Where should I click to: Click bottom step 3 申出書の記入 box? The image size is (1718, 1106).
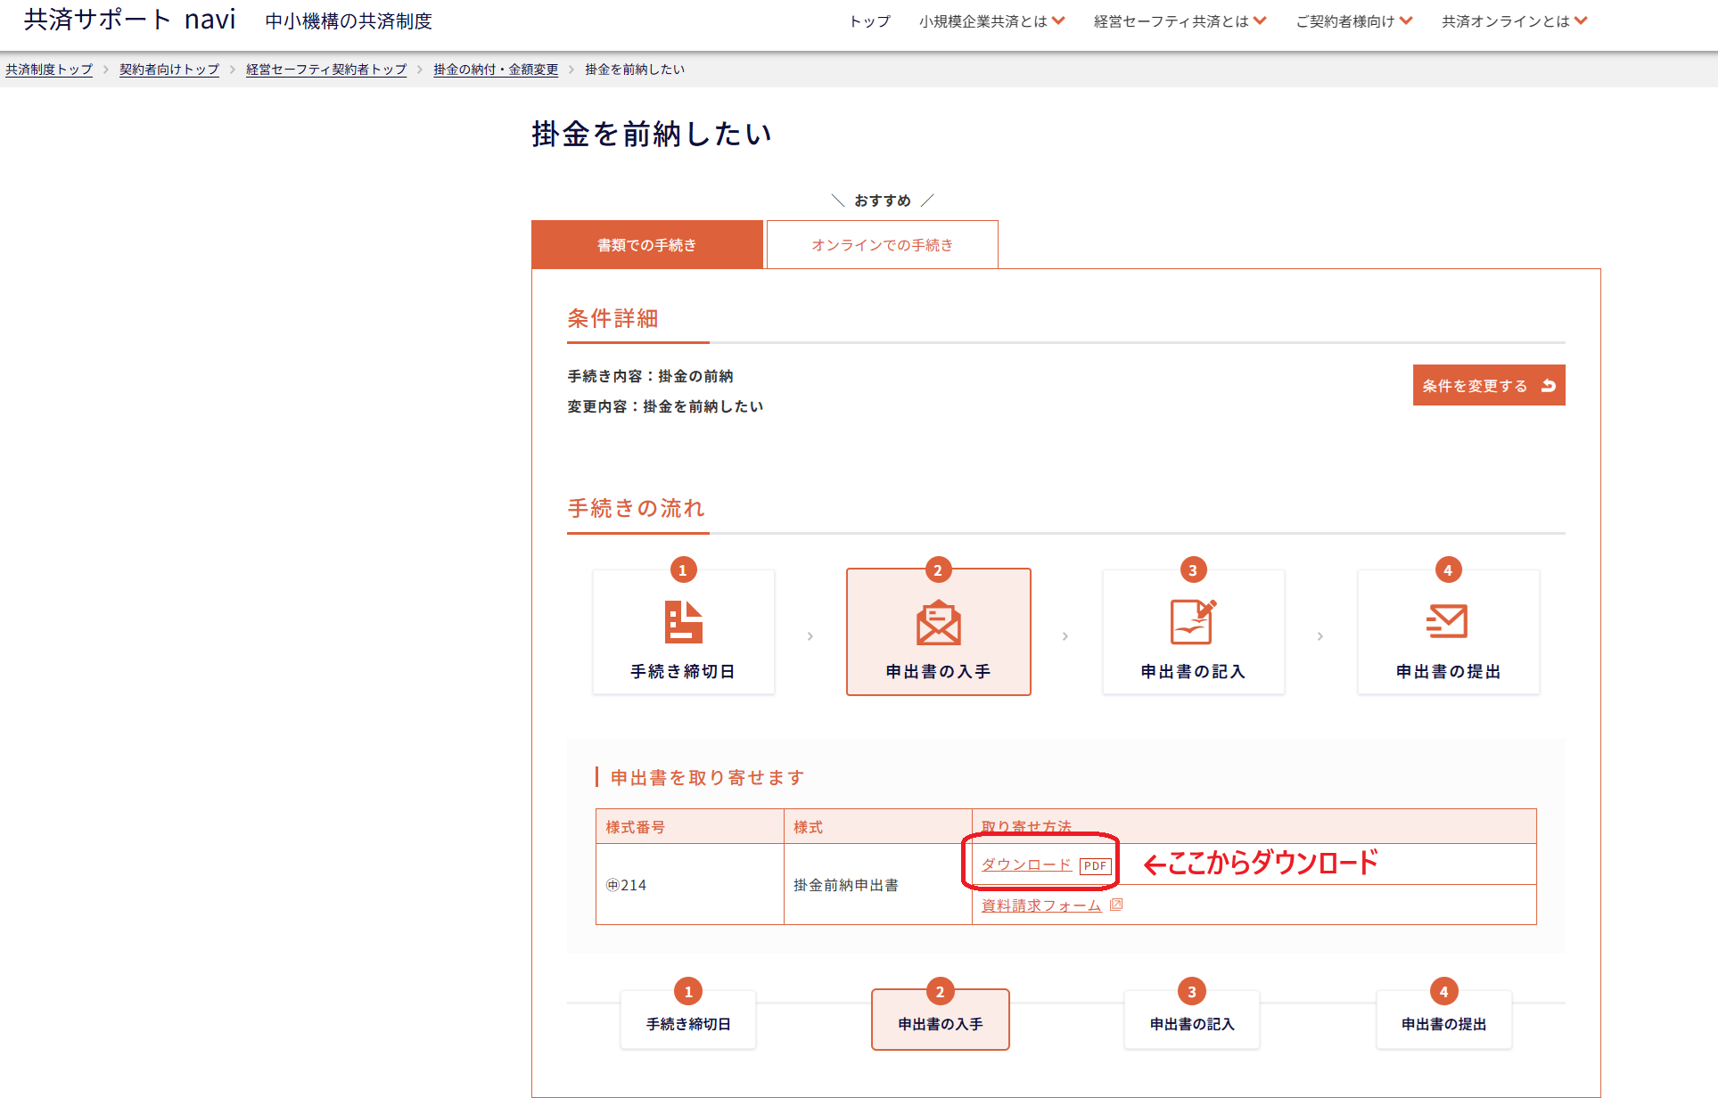coord(1191,1023)
